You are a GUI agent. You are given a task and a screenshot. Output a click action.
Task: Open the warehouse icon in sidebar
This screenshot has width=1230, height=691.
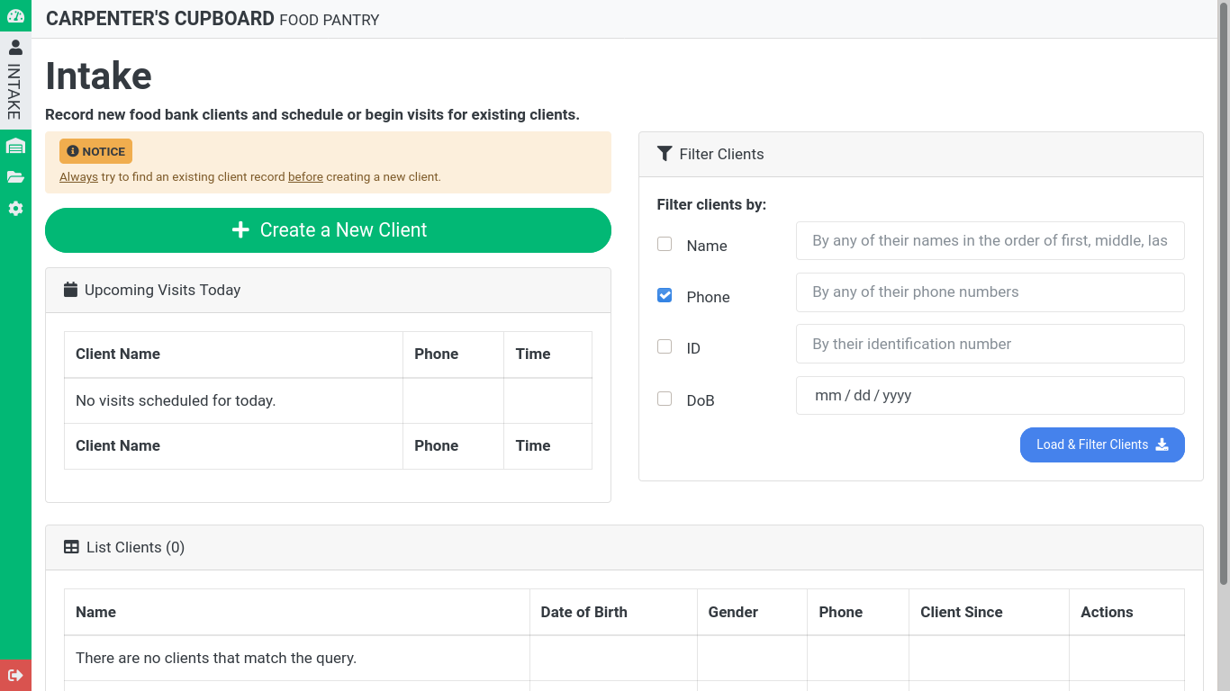tap(15, 146)
